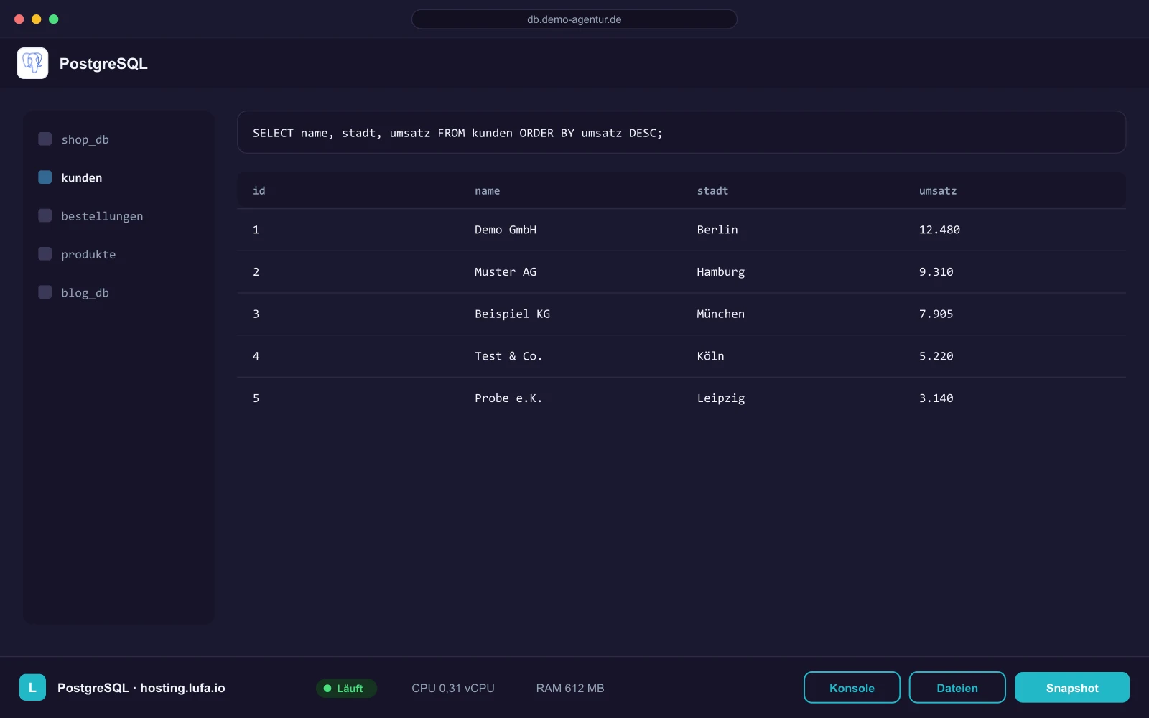Click the 5.220 umsatz value
Image resolution: width=1149 pixels, height=718 pixels.
(936, 356)
